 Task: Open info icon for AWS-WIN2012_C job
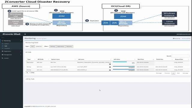110,70
